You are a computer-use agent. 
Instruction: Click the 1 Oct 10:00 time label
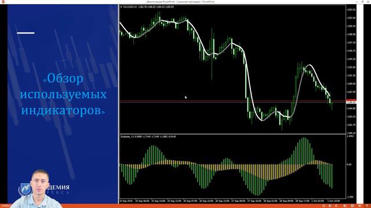[334, 201]
